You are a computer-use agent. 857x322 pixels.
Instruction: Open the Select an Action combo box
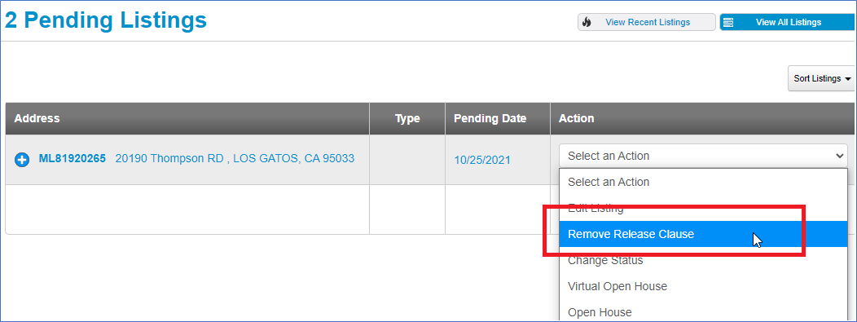(x=703, y=156)
